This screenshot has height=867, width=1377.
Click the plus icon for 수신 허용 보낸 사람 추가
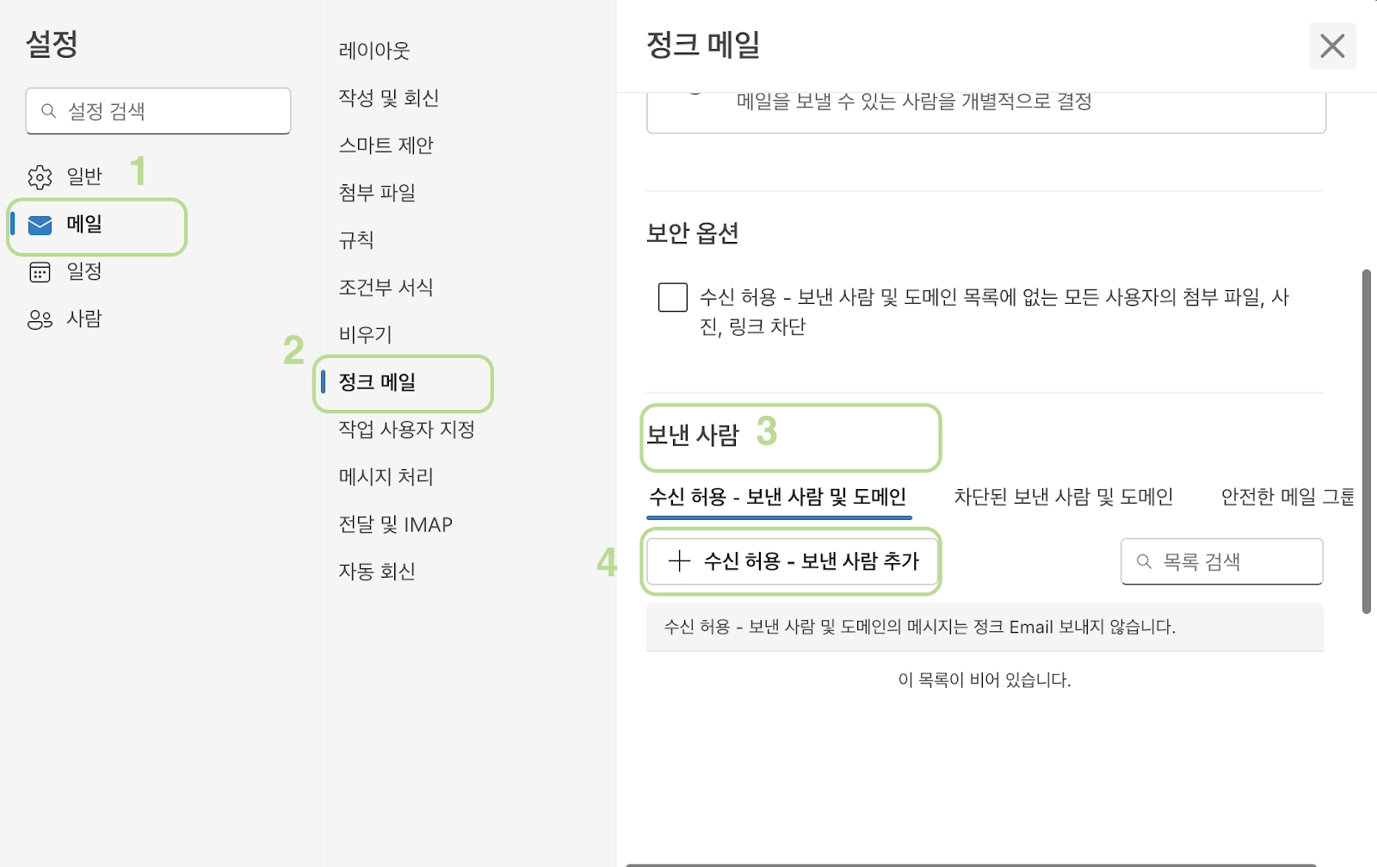[680, 561]
